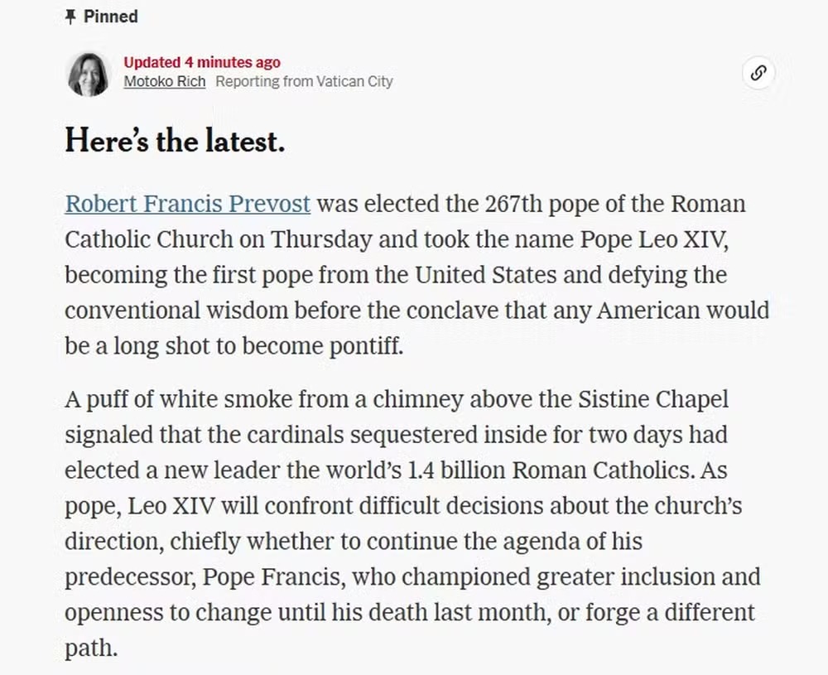Click Reporting from Vatican City byline text
828x675 pixels.
click(x=304, y=81)
